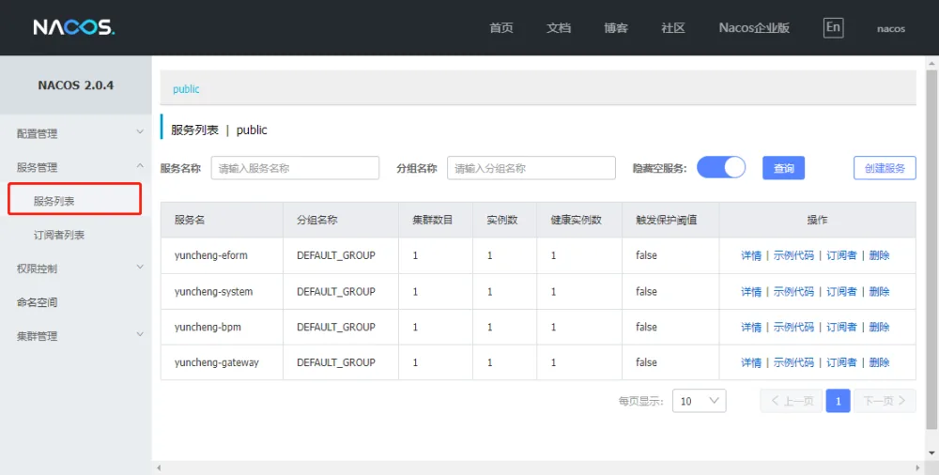Open 服务管理 in the sidebar
Image resolution: width=939 pixels, height=475 pixels.
(x=38, y=167)
